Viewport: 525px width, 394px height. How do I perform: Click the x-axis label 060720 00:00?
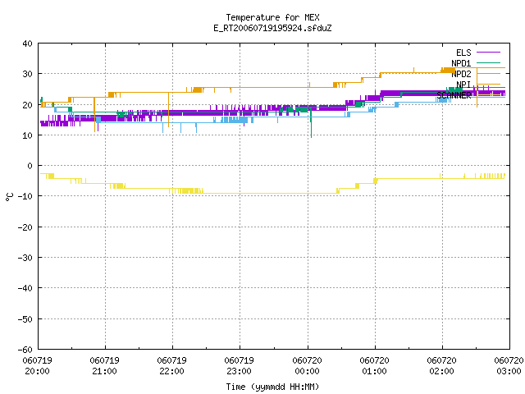pyautogui.click(x=307, y=365)
